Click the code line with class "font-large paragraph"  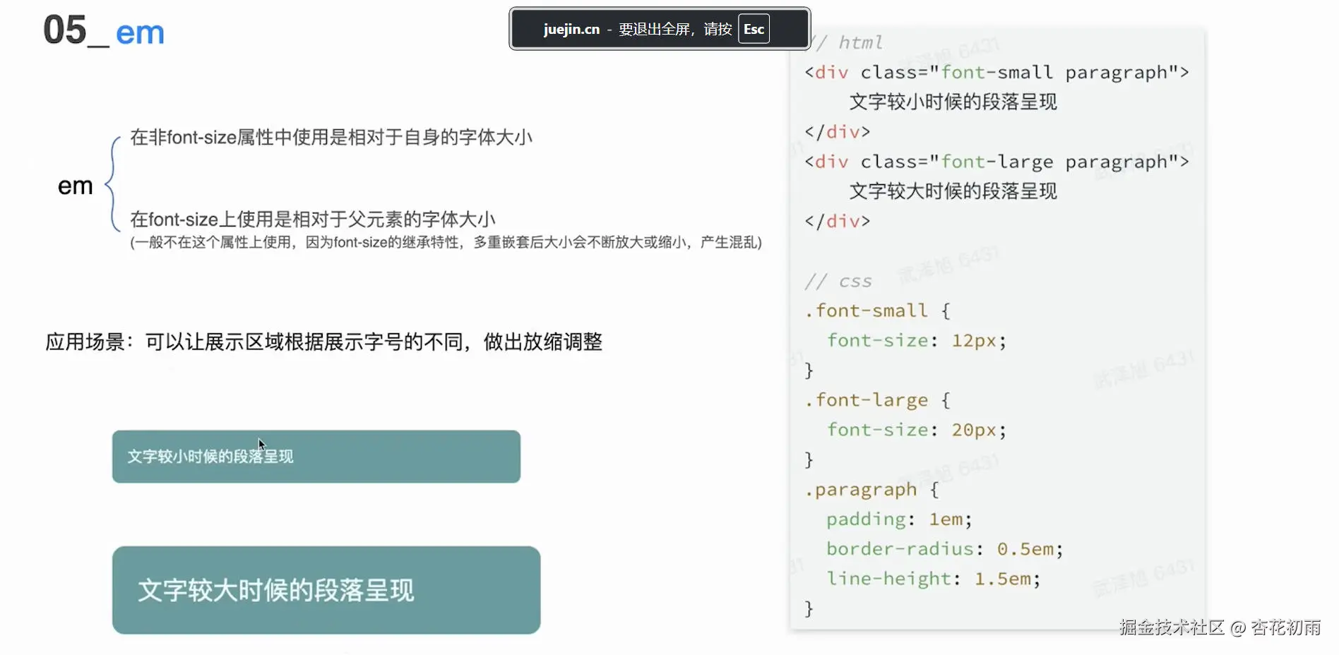[x=996, y=162]
